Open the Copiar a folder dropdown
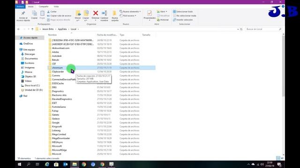 [x=86, y=15]
